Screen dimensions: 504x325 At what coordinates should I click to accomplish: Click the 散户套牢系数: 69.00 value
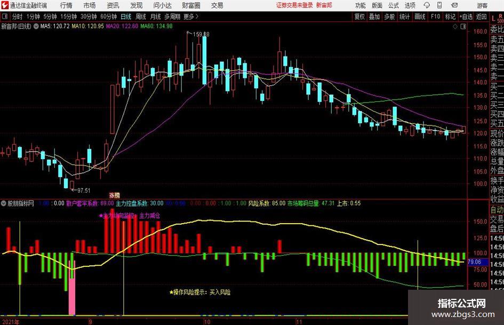click(x=90, y=203)
